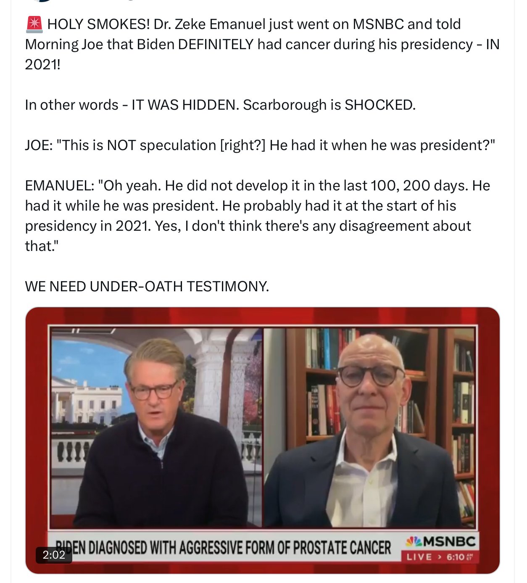This screenshot has width=527, height=583.
Task: Click the Scarborough is SHOCKED text
Action: pos(329,105)
